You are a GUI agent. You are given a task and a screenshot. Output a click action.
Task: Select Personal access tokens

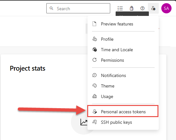(123, 112)
